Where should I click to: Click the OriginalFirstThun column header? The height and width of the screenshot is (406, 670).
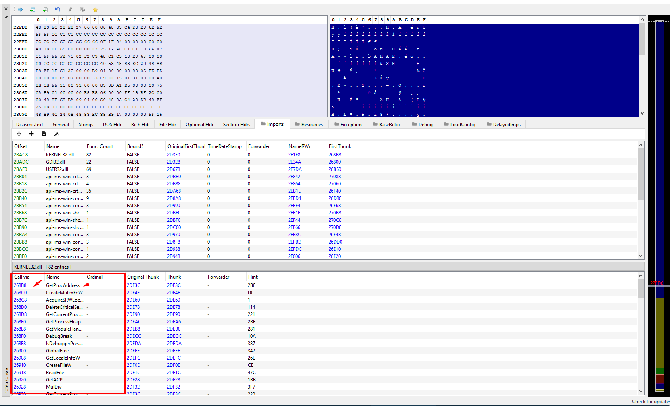(x=186, y=146)
